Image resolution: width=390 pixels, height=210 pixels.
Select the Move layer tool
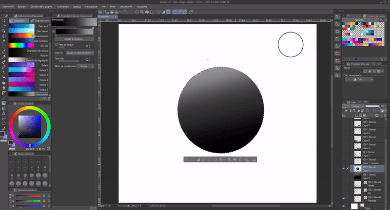4,36
